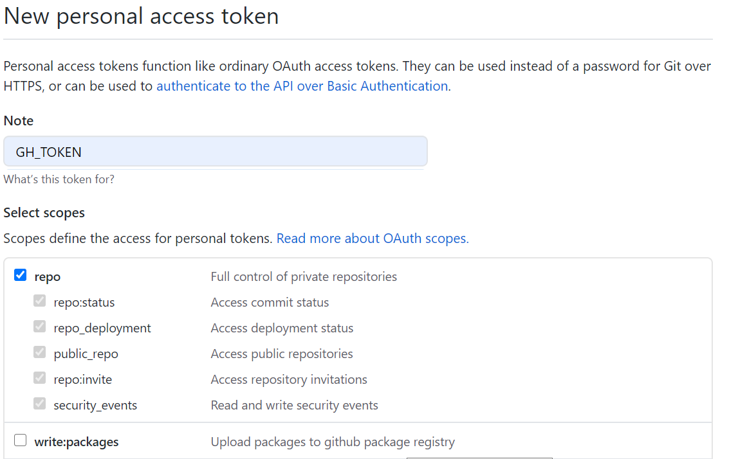Click the Note field label
This screenshot has width=756, height=459.
(19, 121)
